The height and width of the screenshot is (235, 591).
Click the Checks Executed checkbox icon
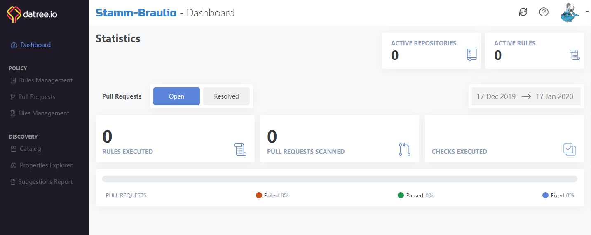(x=570, y=149)
